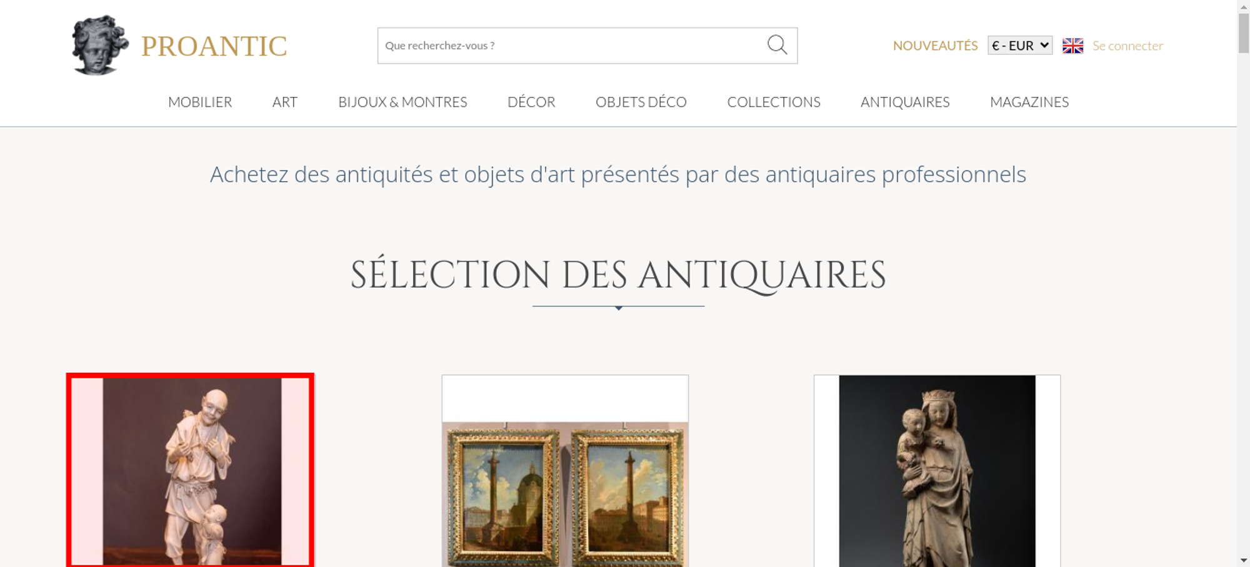Open the MOBILIER menu
This screenshot has height=567, width=1250.
(x=200, y=102)
